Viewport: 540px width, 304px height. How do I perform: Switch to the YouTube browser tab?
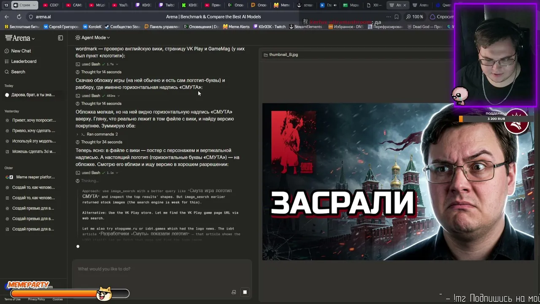click(x=119, y=5)
